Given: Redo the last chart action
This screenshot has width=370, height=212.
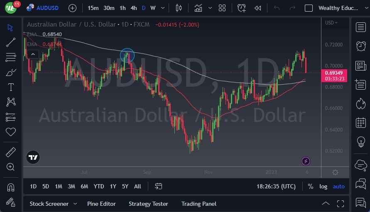Looking at the screenshot, I should tap(292, 8).
